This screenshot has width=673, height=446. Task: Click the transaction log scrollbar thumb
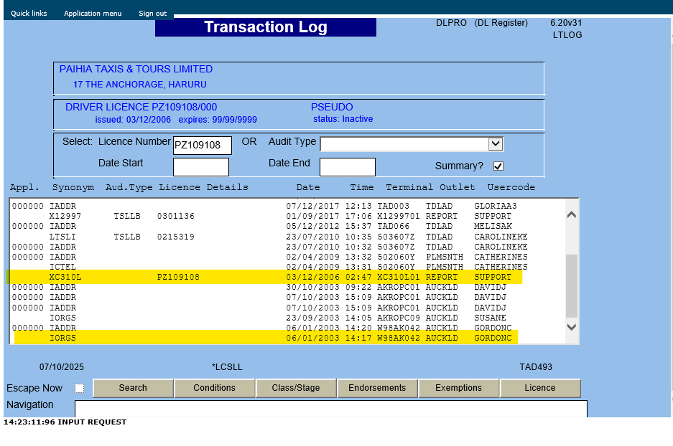point(571,285)
